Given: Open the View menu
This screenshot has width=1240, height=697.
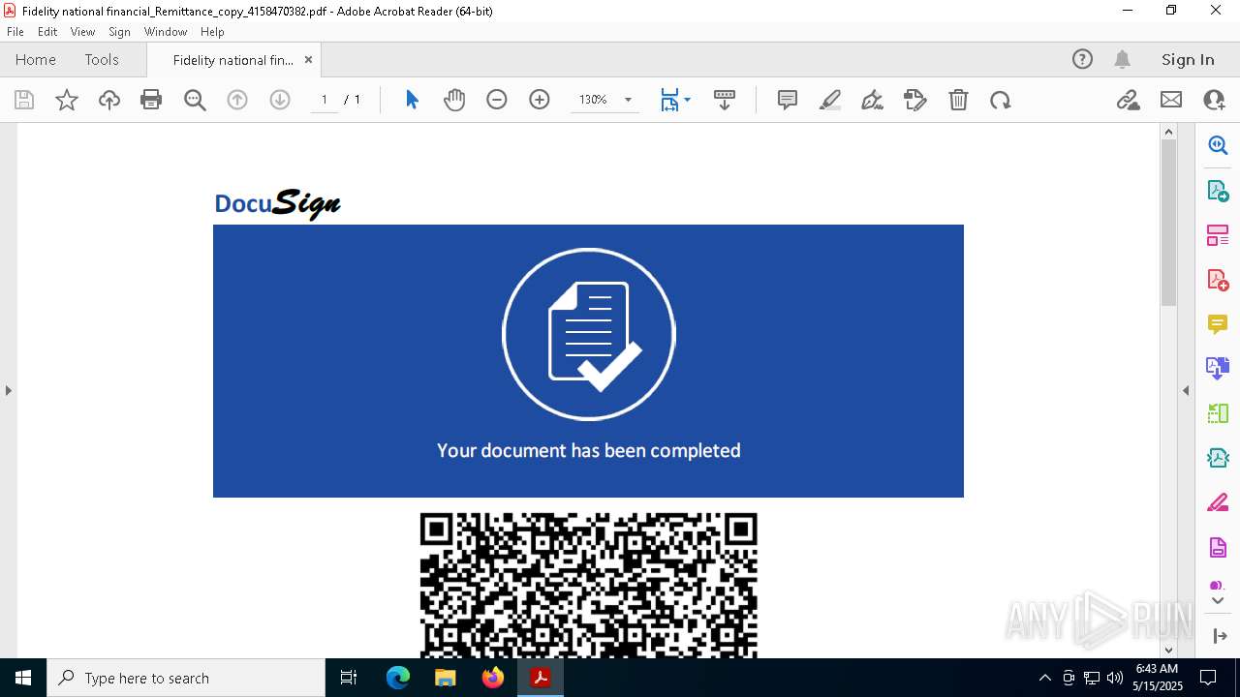Looking at the screenshot, I should coord(82,32).
